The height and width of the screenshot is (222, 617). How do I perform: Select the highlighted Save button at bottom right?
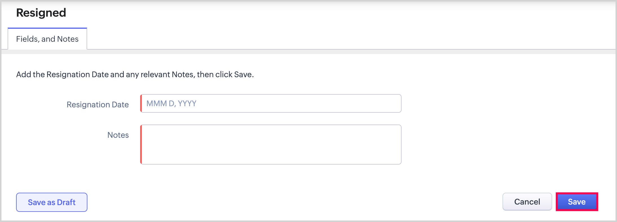tap(577, 202)
